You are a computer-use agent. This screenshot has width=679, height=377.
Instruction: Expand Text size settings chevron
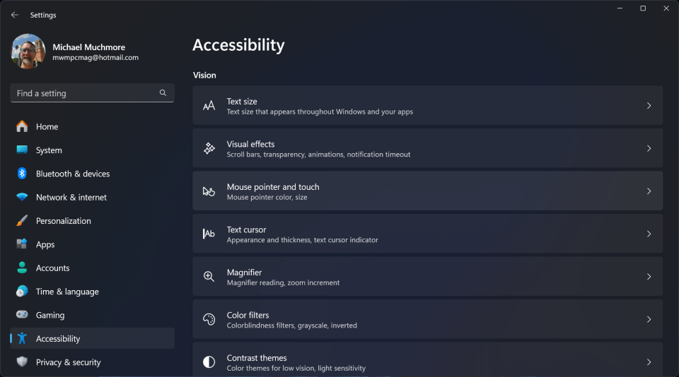click(649, 106)
